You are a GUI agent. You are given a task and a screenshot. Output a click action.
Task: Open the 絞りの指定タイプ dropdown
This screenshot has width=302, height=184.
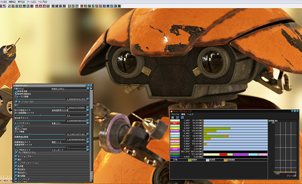click(x=88, y=110)
